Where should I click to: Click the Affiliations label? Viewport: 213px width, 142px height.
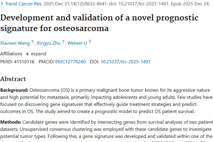(x=11, y=54)
